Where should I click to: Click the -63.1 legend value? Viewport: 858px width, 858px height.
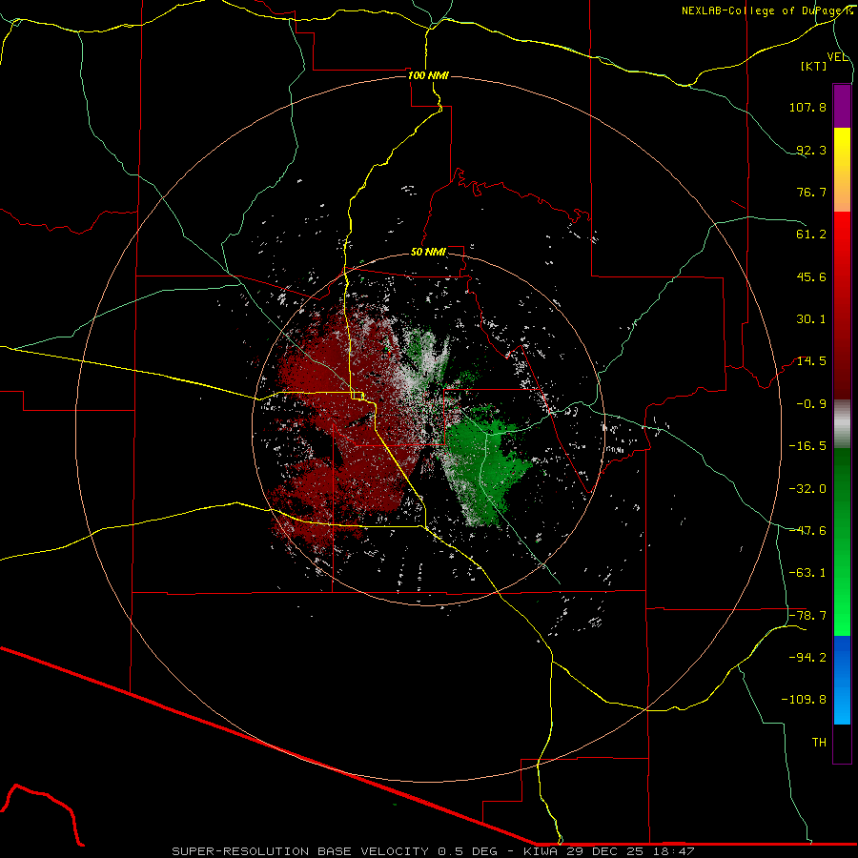tap(807, 573)
